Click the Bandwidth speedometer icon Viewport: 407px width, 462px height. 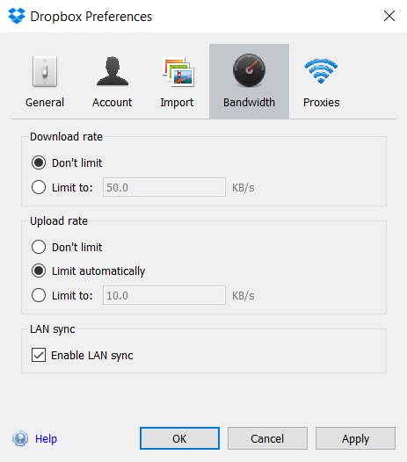tap(249, 70)
